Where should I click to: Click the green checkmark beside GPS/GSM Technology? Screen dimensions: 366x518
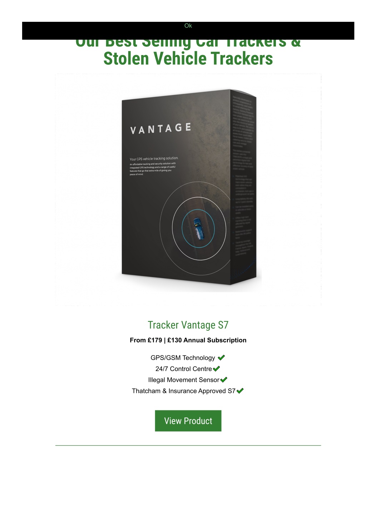tap(221, 357)
